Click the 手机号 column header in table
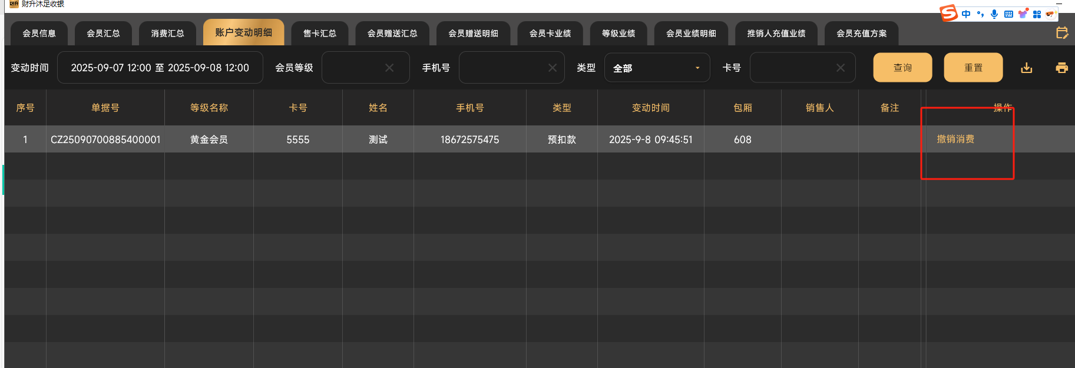The image size is (1075, 368). click(x=470, y=108)
